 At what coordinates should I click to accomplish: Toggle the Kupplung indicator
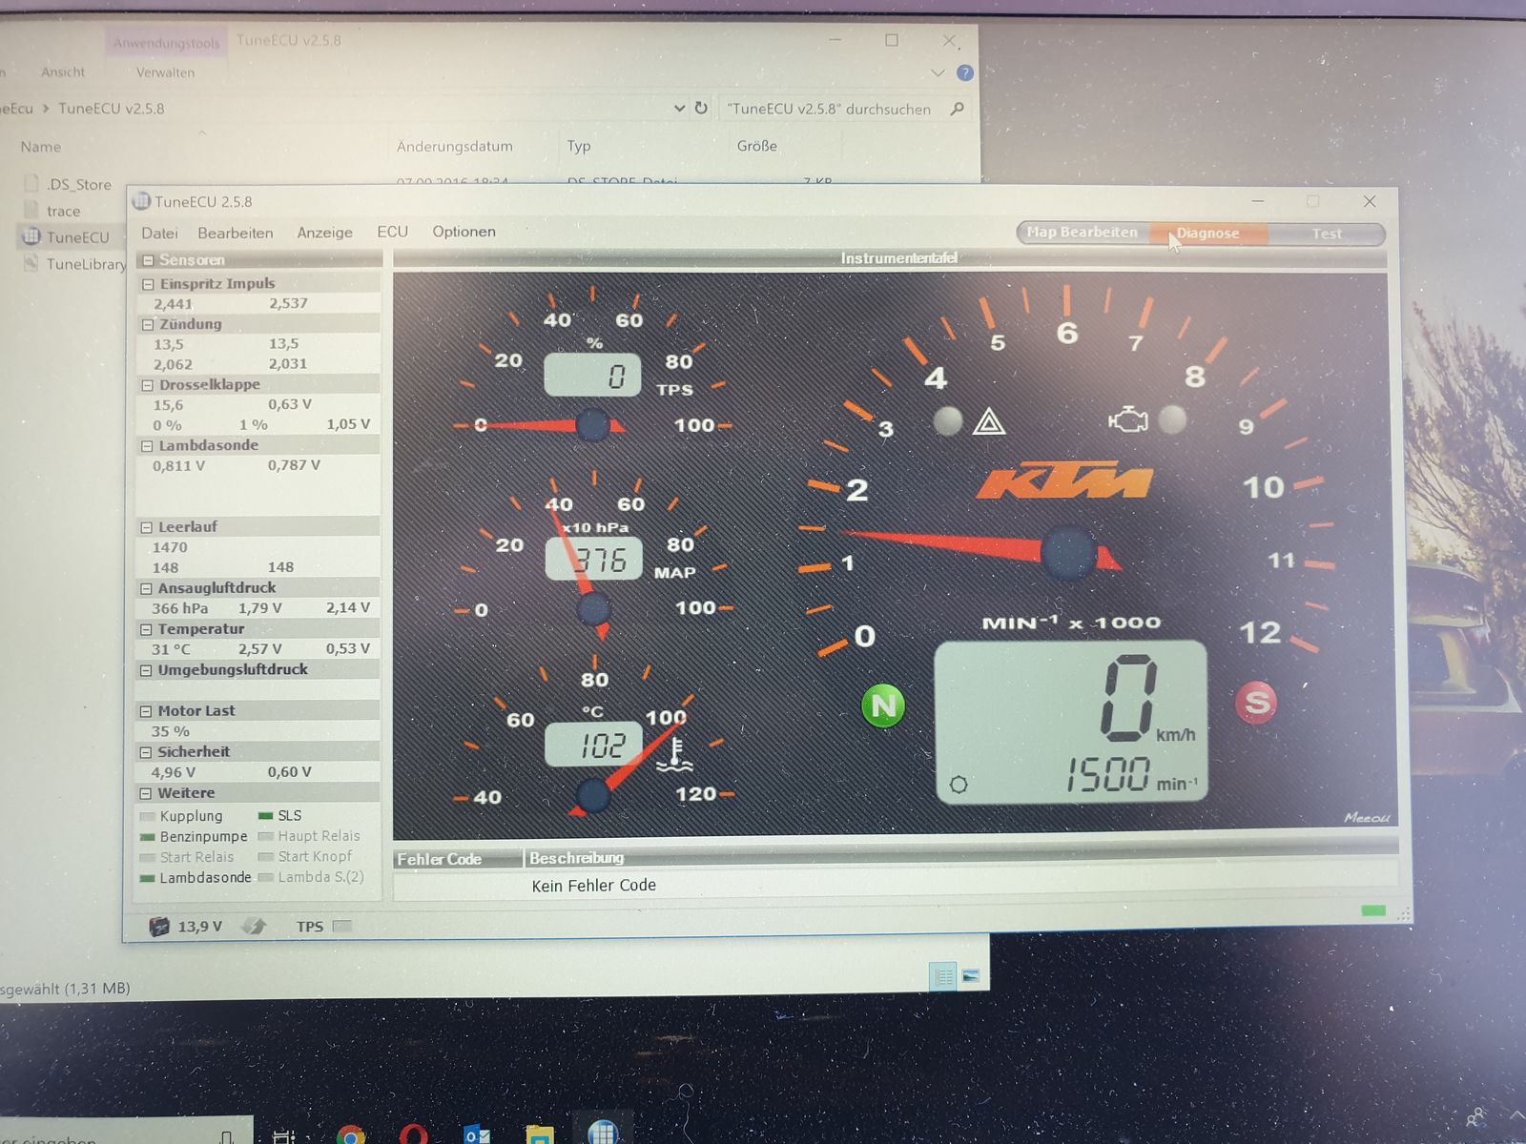[x=148, y=816]
